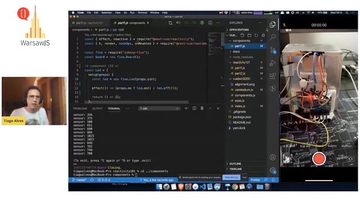
Task: Click the master branch in the status bar
Action: (x=79, y=180)
